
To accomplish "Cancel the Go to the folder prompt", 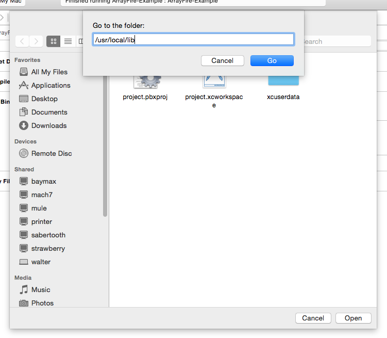I will 222,60.
